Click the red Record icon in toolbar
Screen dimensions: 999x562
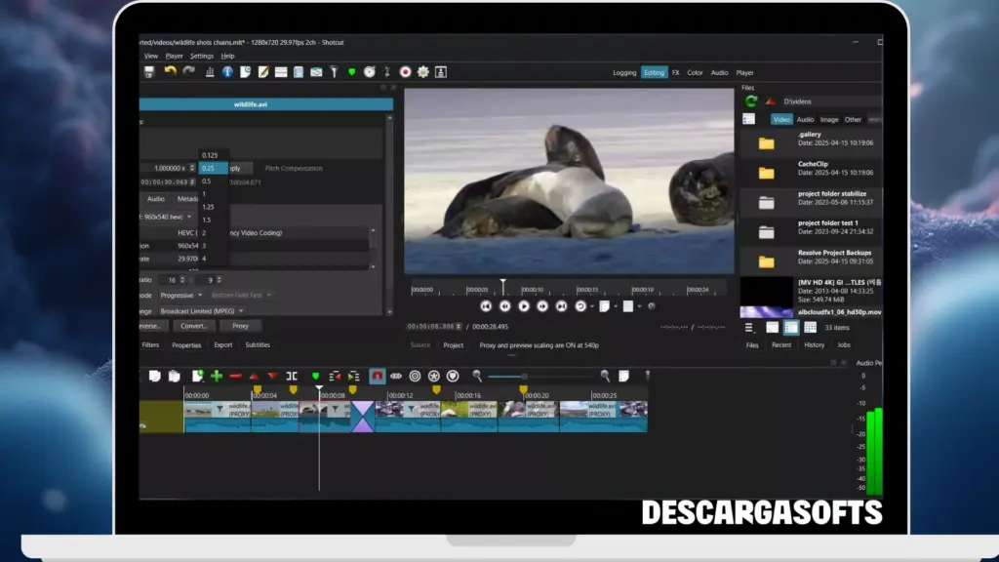click(x=405, y=72)
